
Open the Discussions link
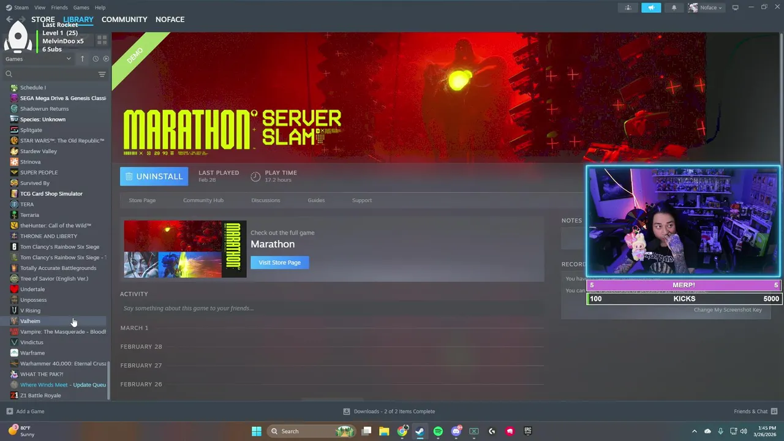(x=266, y=200)
